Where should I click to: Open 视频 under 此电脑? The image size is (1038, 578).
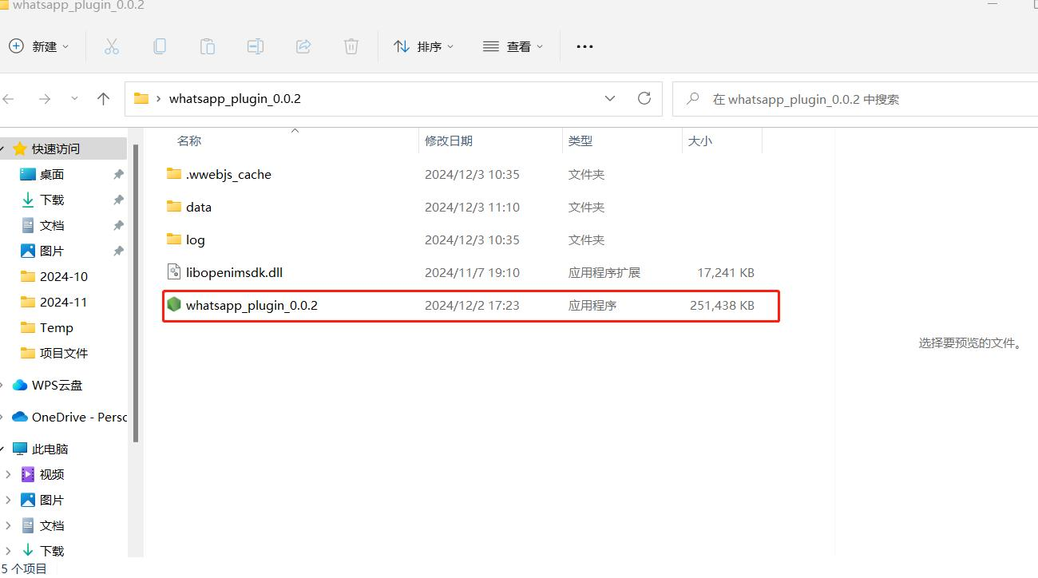[52, 474]
